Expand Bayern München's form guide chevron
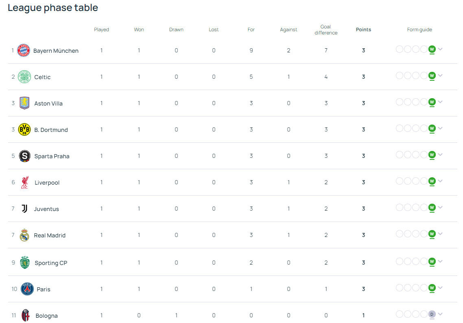The height and width of the screenshot is (323, 463). [440, 49]
